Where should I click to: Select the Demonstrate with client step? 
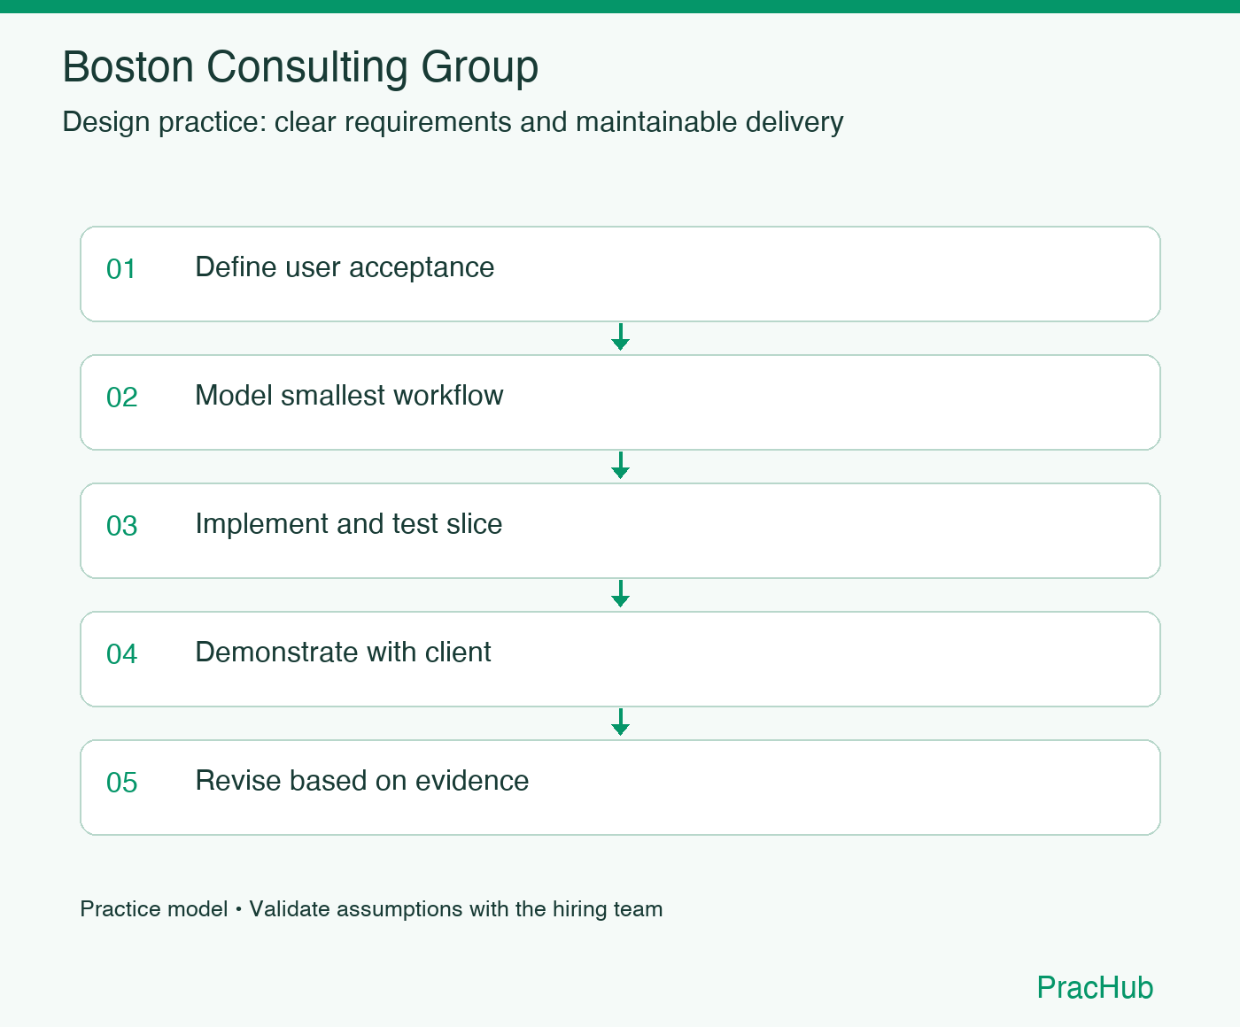620,659
